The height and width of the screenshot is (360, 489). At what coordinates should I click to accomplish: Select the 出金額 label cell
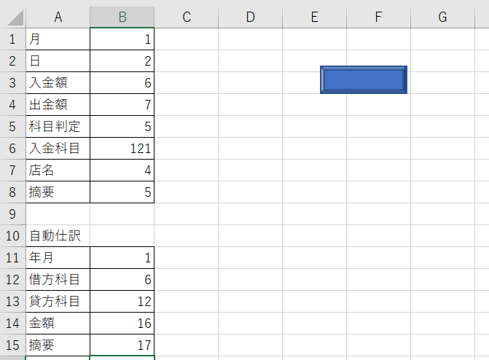[58, 105]
